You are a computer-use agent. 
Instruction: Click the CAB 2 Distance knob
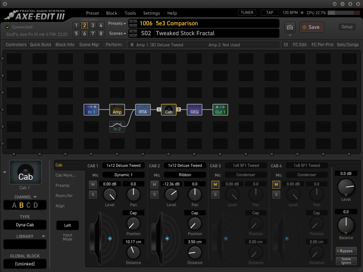195,252
